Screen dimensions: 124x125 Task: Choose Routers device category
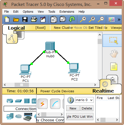click(x=10, y=101)
